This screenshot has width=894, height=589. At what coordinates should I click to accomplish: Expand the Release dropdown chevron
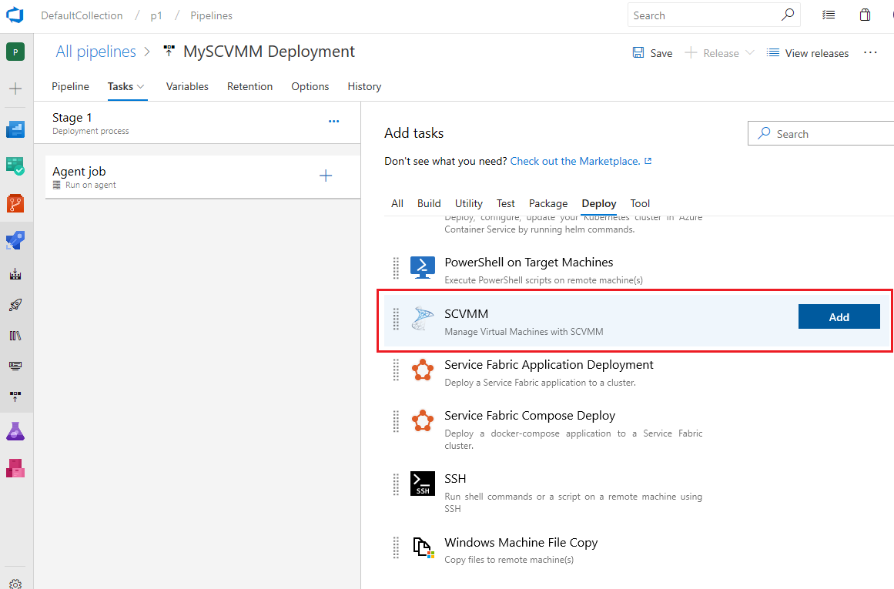click(x=750, y=52)
